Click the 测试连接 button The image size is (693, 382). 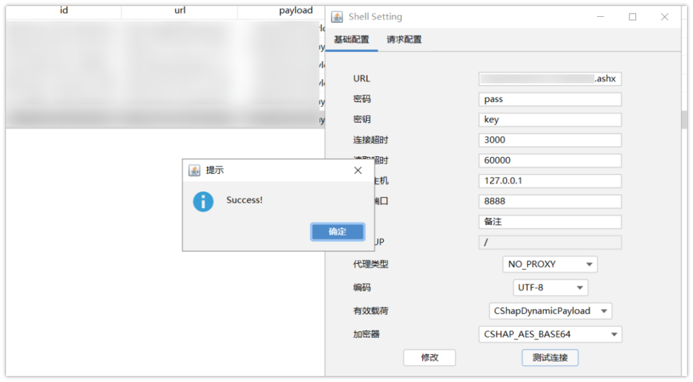(x=550, y=358)
